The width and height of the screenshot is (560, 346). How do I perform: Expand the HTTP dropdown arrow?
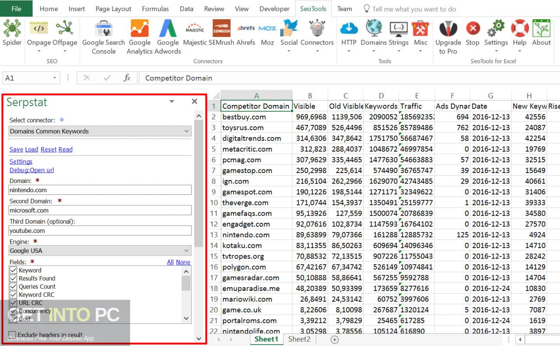tap(349, 51)
